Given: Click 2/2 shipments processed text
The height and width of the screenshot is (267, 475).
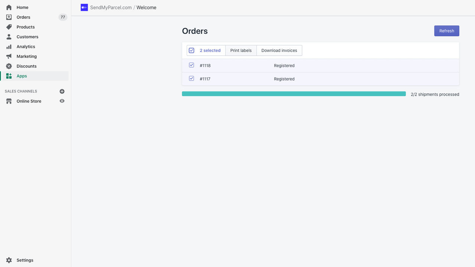Looking at the screenshot, I should pos(435,95).
